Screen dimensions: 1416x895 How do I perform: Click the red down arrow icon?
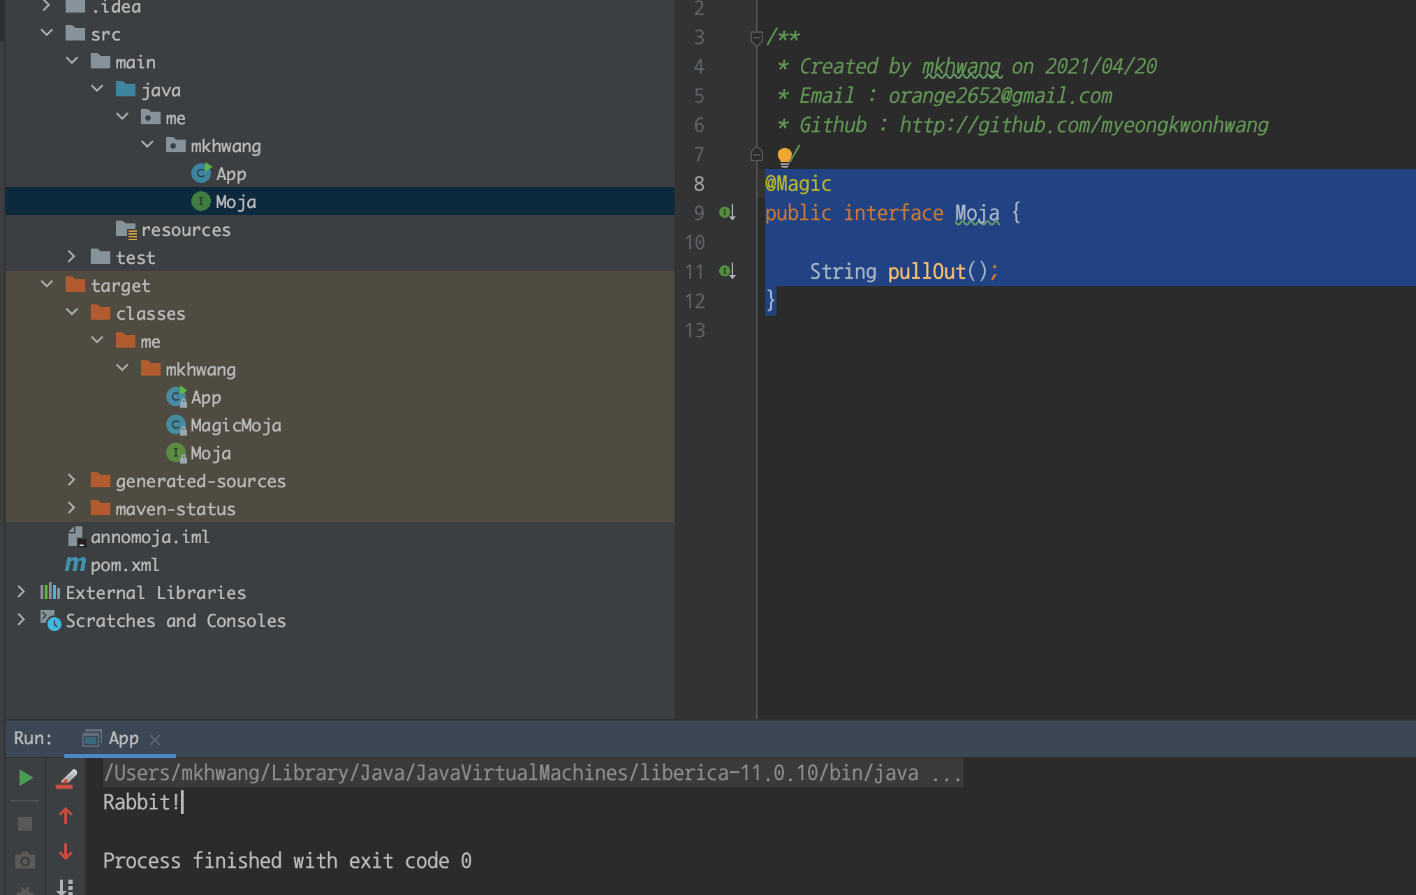(66, 852)
